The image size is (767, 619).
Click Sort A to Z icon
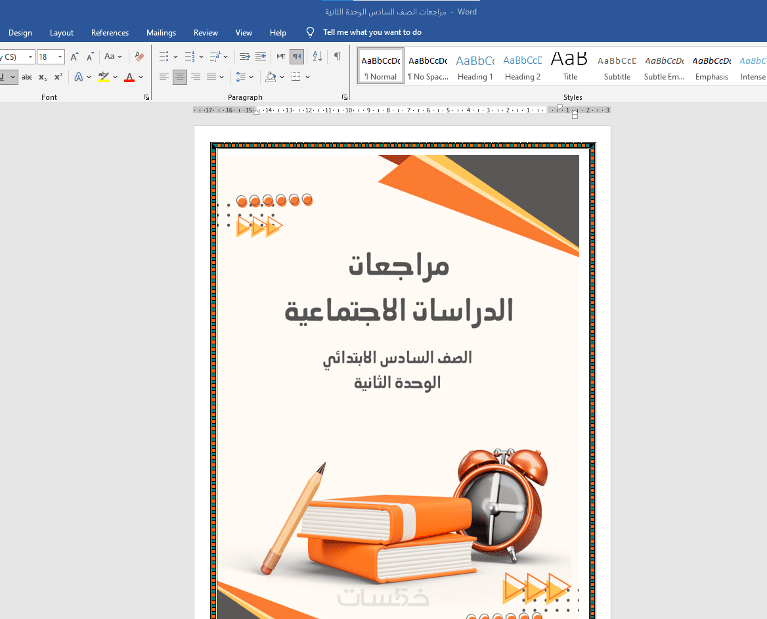point(317,57)
